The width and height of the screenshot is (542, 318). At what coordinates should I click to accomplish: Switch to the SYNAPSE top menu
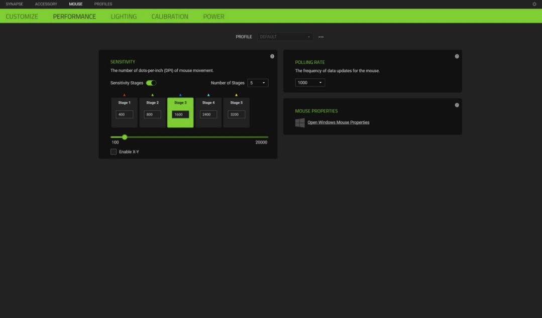tap(14, 4)
